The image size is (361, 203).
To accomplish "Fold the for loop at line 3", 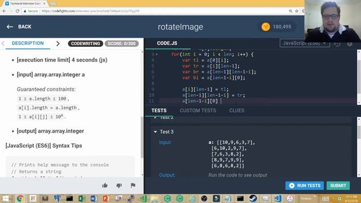I will point(157,55).
